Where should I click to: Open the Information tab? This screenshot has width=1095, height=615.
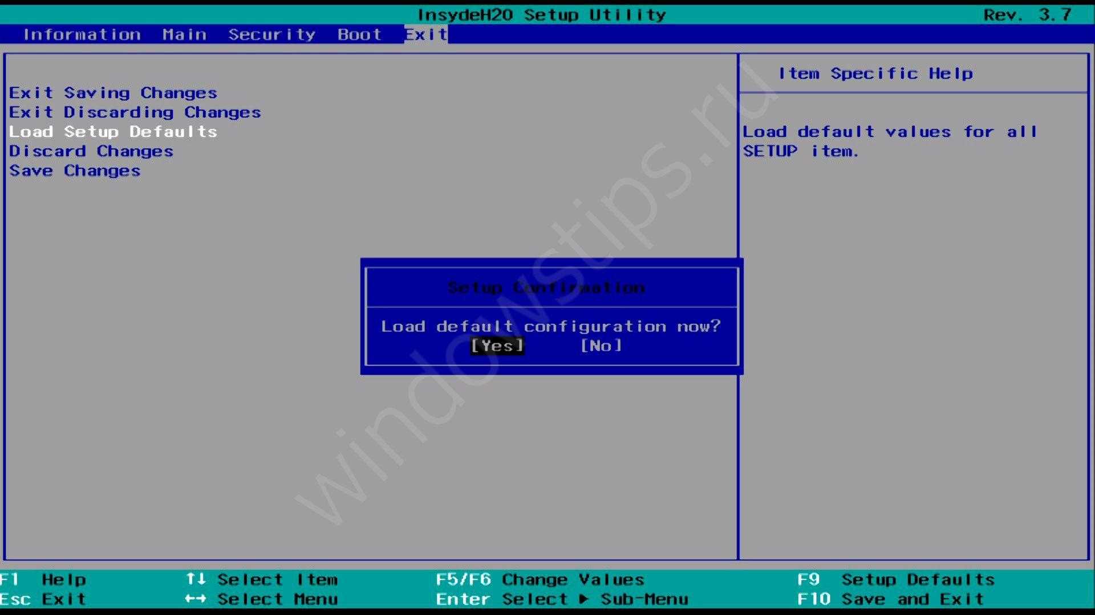[x=82, y=35]
